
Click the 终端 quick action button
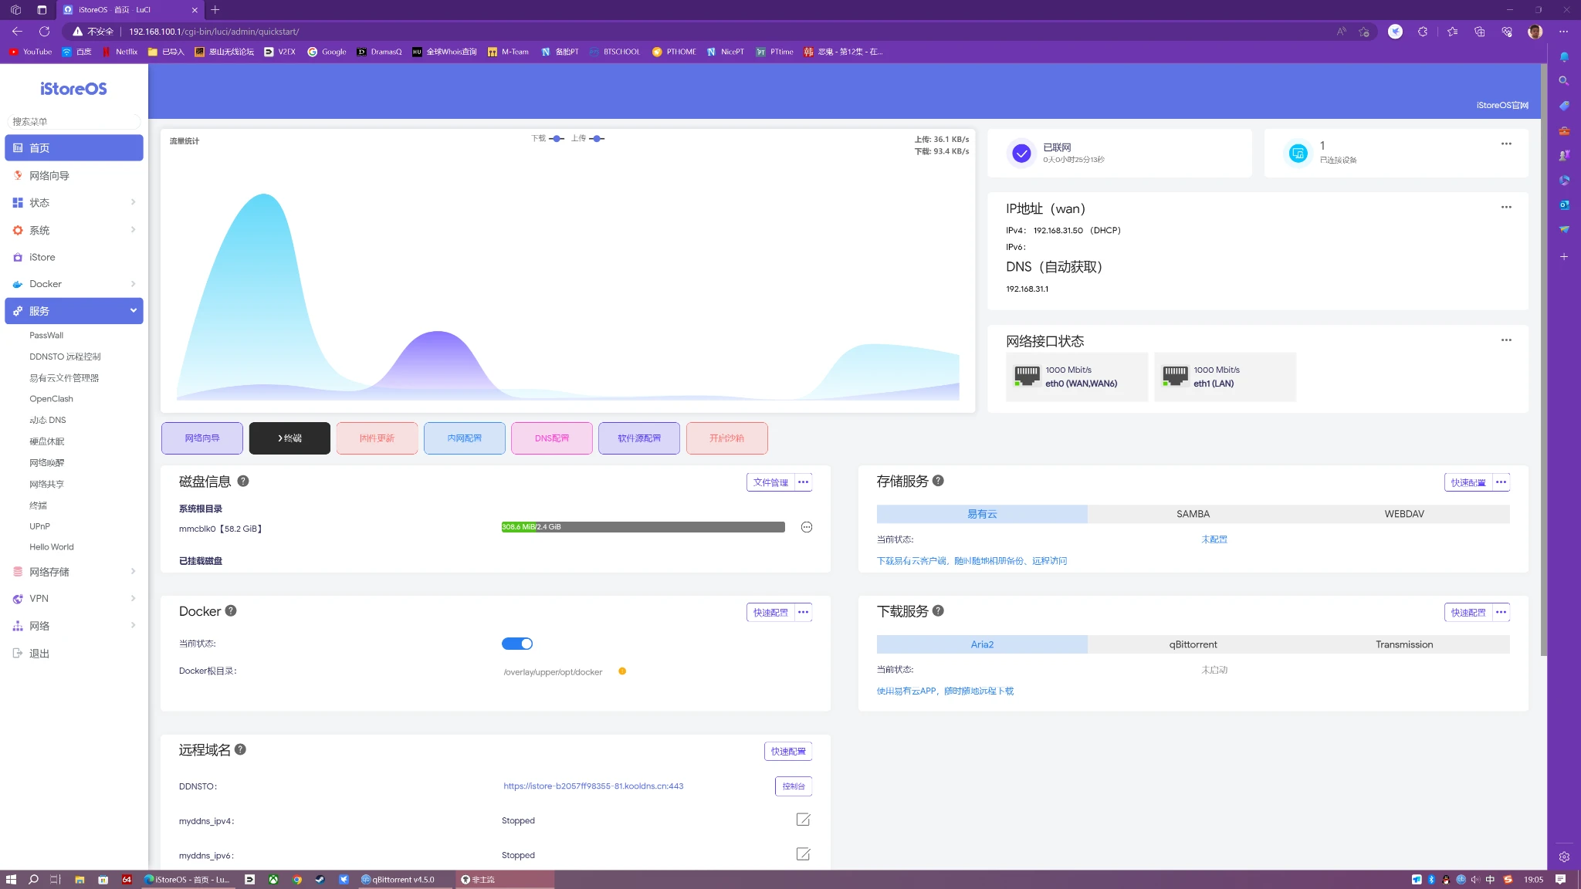(289, 438)
